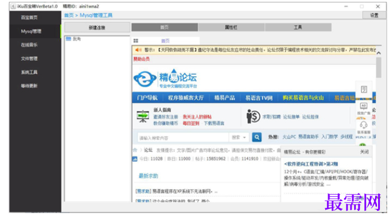Open 程序猿威客大厅 in the nav bar

point(186,98)
